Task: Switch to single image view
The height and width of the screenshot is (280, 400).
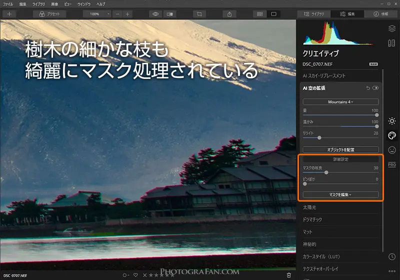Action: pos(273,14)
